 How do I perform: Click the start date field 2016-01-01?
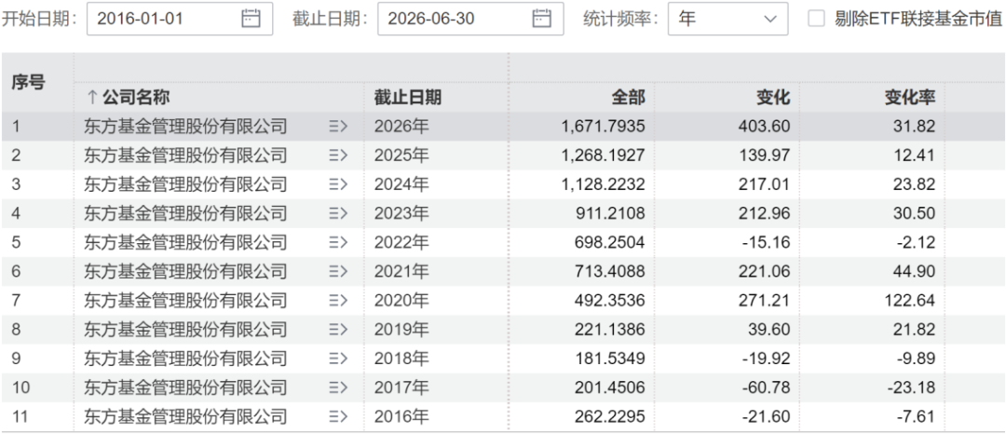click(180, 19)
